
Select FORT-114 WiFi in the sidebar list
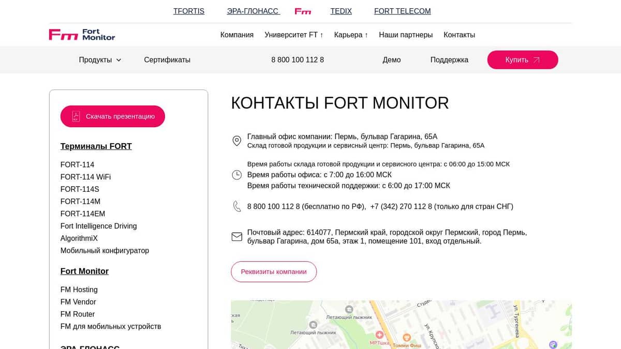(x=85, y=177)
